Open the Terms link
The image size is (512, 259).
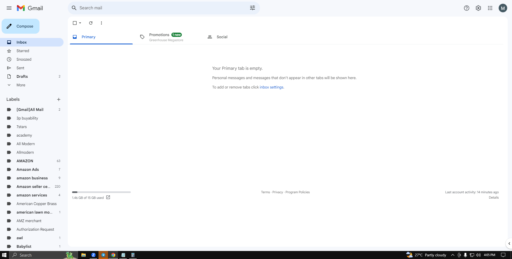pyautogui.click(x=265, y=192)
